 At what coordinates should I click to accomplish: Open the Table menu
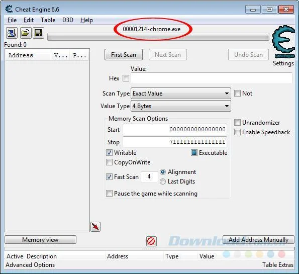pyautogui.click(x=48, y=20)
